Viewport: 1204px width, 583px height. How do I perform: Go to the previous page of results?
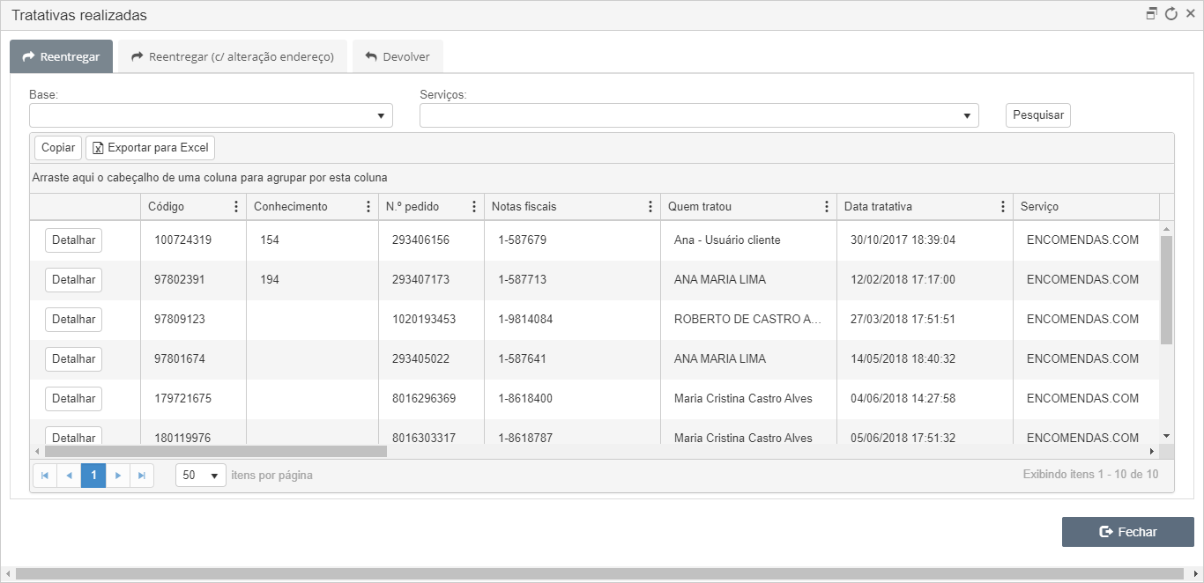[69, 476]
